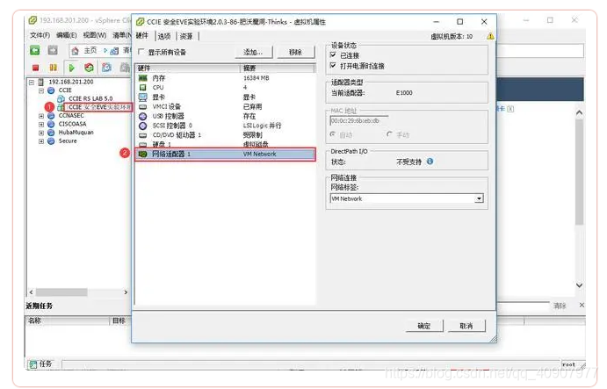Click the 硬件 column header

point(187,68)
